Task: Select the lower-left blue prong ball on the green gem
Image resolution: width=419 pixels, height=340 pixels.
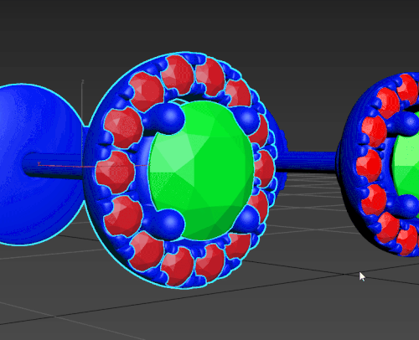Action: tap(170, 224)
